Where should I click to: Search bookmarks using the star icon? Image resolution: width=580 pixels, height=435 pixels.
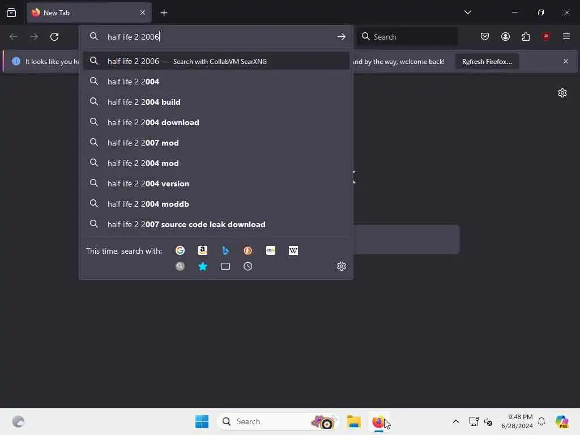[203, 266]
